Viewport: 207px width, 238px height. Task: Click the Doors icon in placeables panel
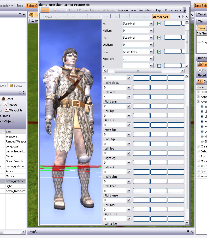pos(3,99)
